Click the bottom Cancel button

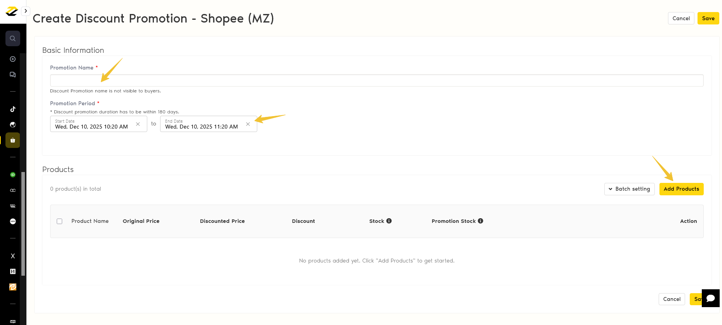(x=672, y=299)
